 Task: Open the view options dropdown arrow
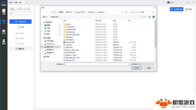[145, 17]
